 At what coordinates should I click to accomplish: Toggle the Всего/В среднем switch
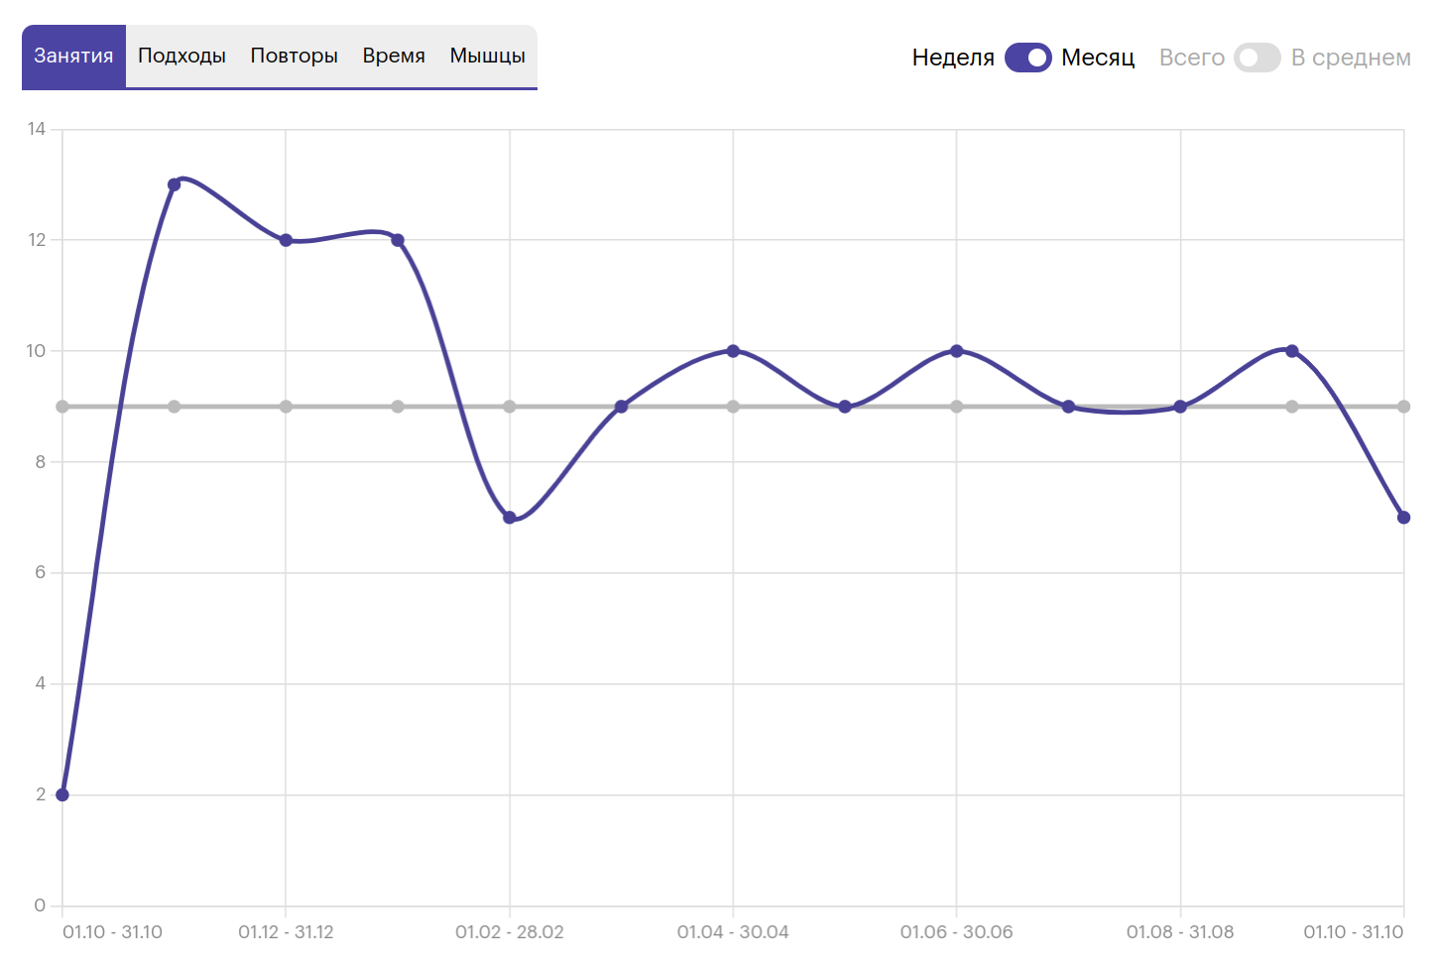click(1257, 58)
